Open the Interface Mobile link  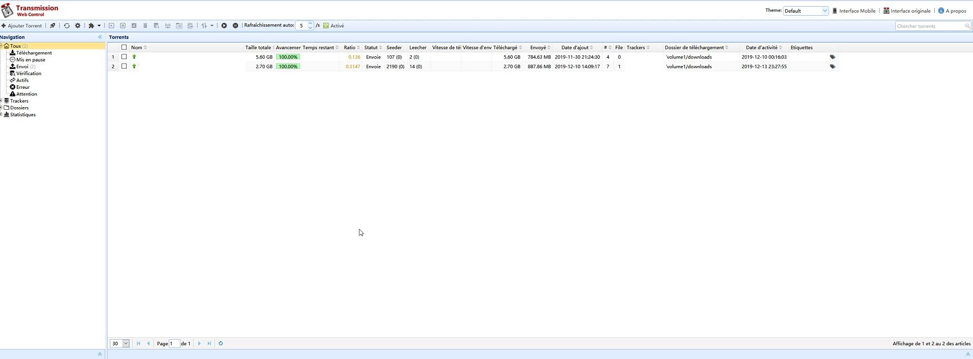click(x=854, y=11)
